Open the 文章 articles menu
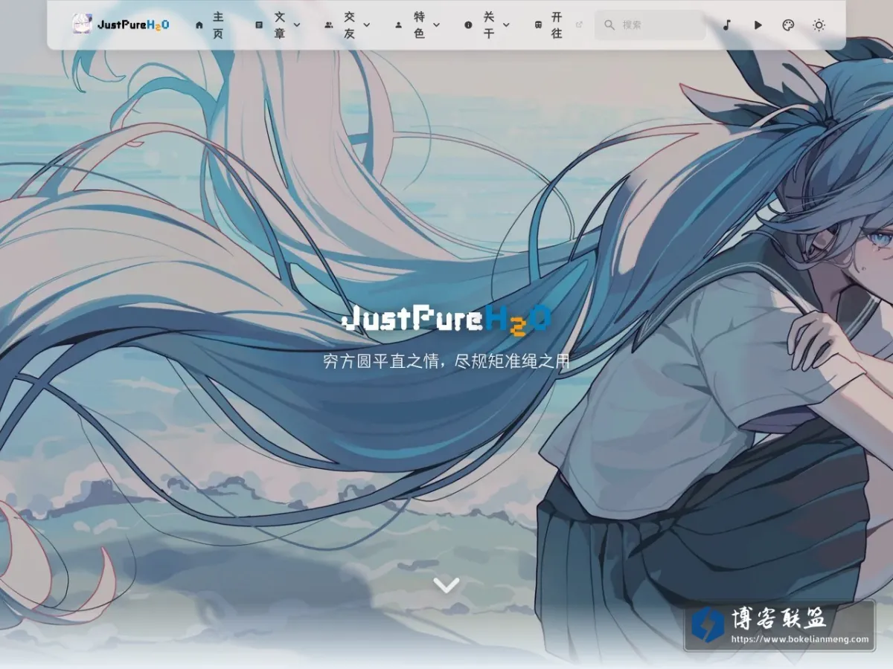The width and height of the screenshot is (893, 669). coord(278,25)
